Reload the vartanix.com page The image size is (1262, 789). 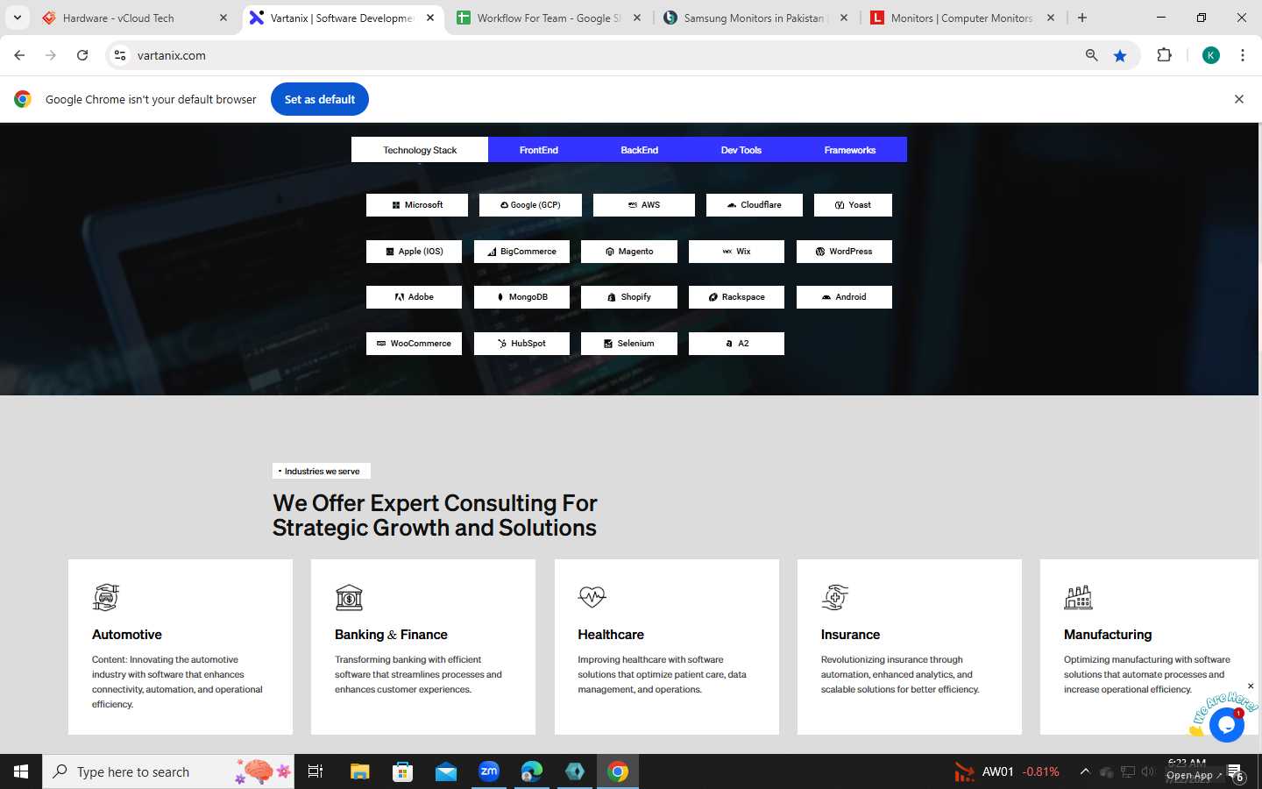(x=82, y=55)
